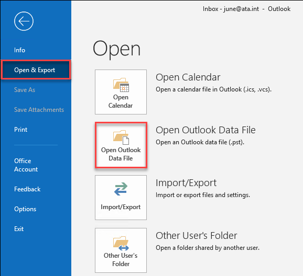
Task: Open the Feedback page
Action: click(x=27, y=189)
